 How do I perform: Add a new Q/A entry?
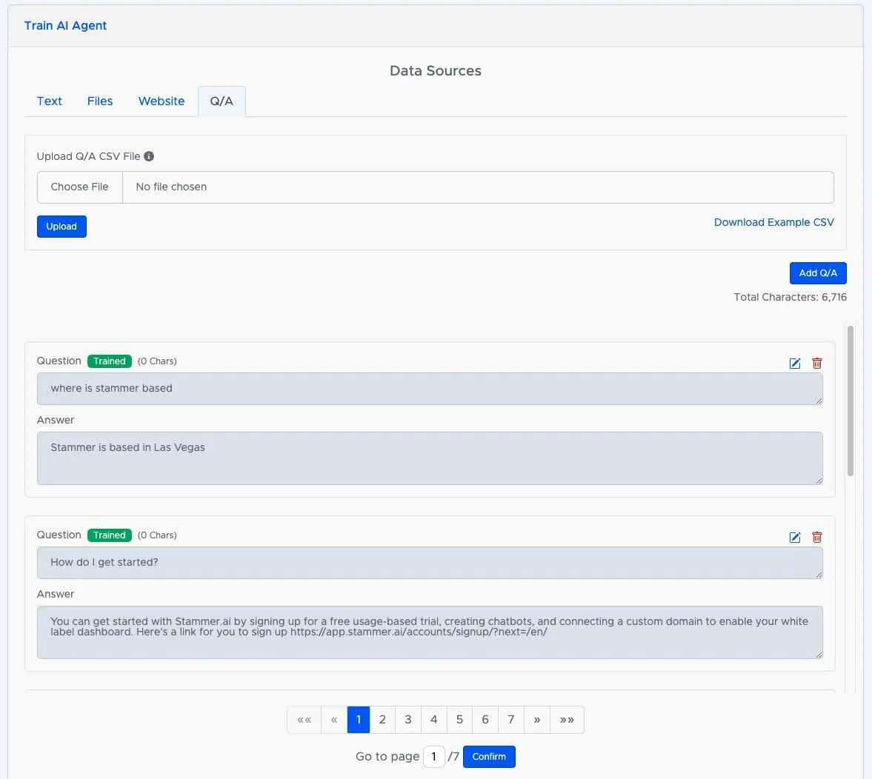pyautogui.click(x=818, y=273)
